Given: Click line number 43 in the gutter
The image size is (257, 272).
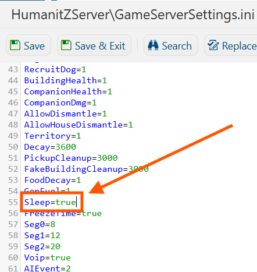Looking at the screenshot, I should (13, 69).
